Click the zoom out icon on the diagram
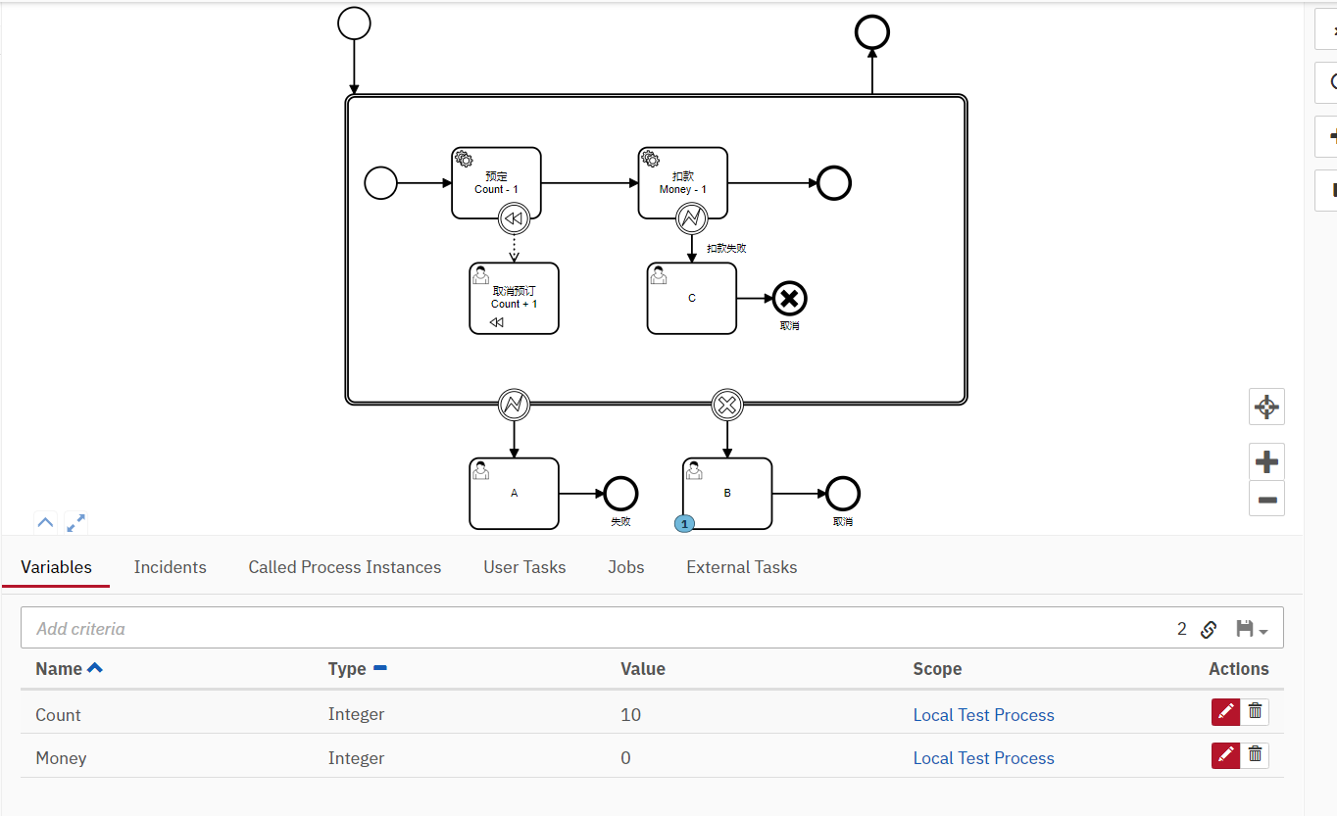1337x816 pixels. pyautogui.click(x=1266, y=499)
